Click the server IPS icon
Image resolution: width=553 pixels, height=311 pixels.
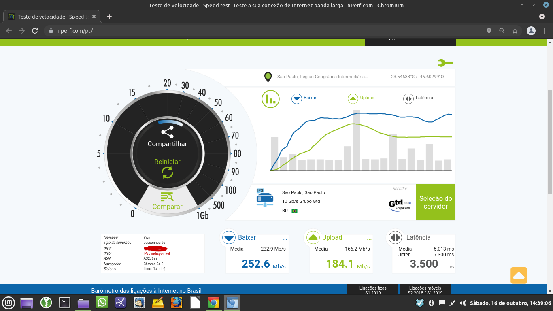[x=265, y=198]
